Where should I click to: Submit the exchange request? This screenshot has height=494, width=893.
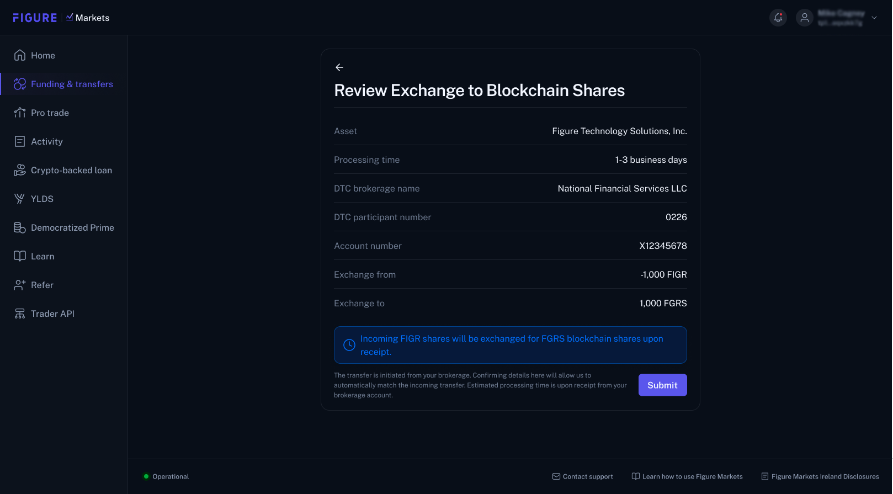coord(662,385)
